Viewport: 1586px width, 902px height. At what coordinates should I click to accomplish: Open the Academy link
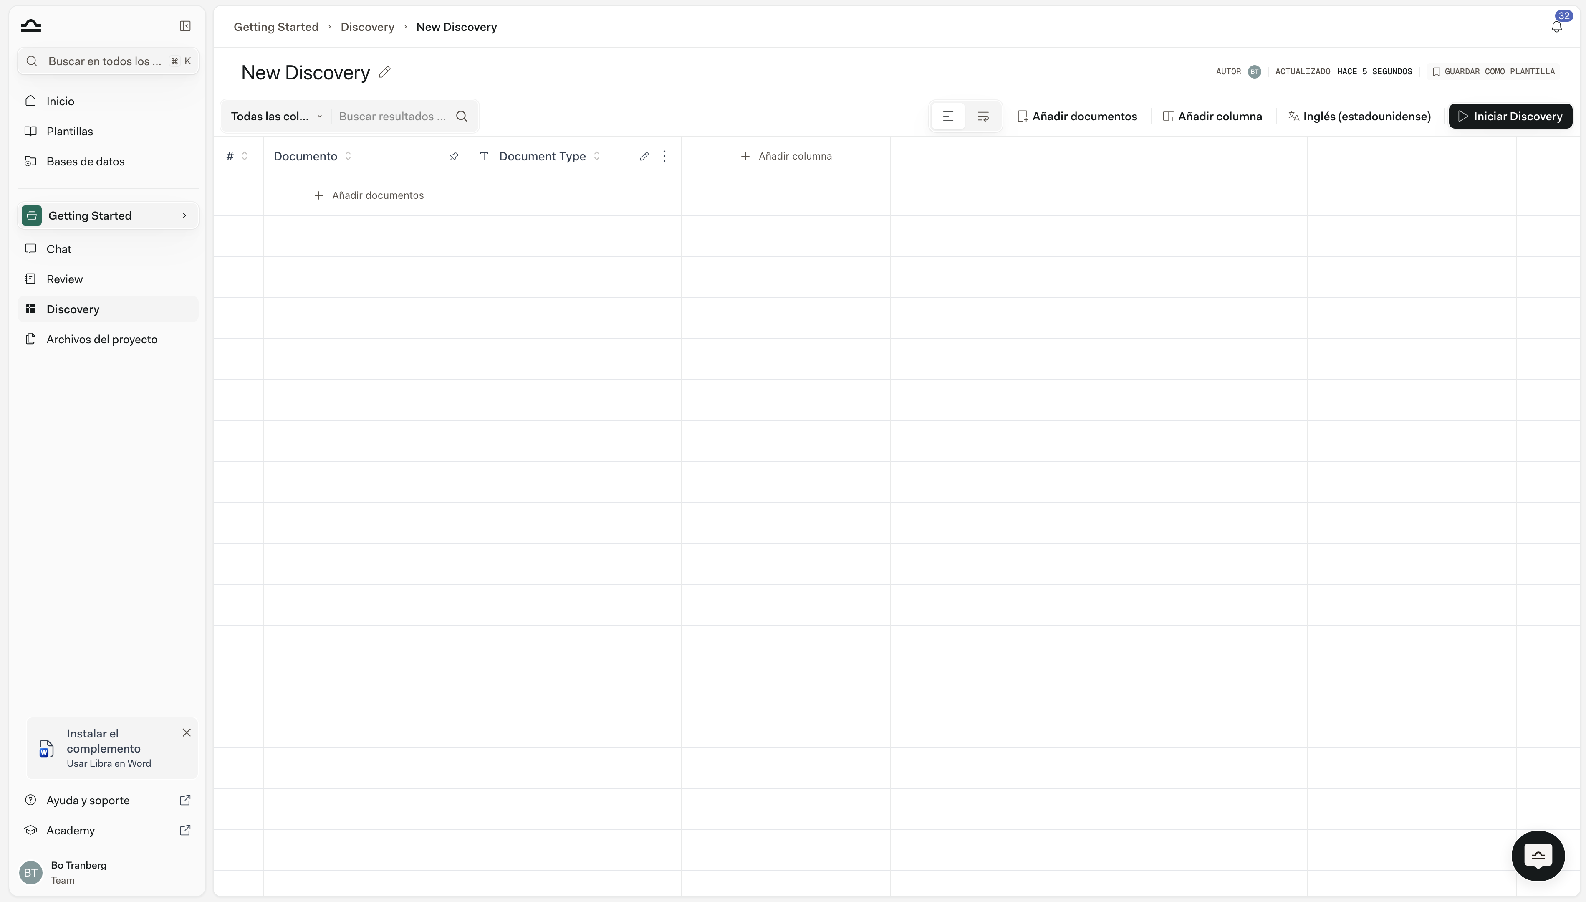tap(108, 830)
